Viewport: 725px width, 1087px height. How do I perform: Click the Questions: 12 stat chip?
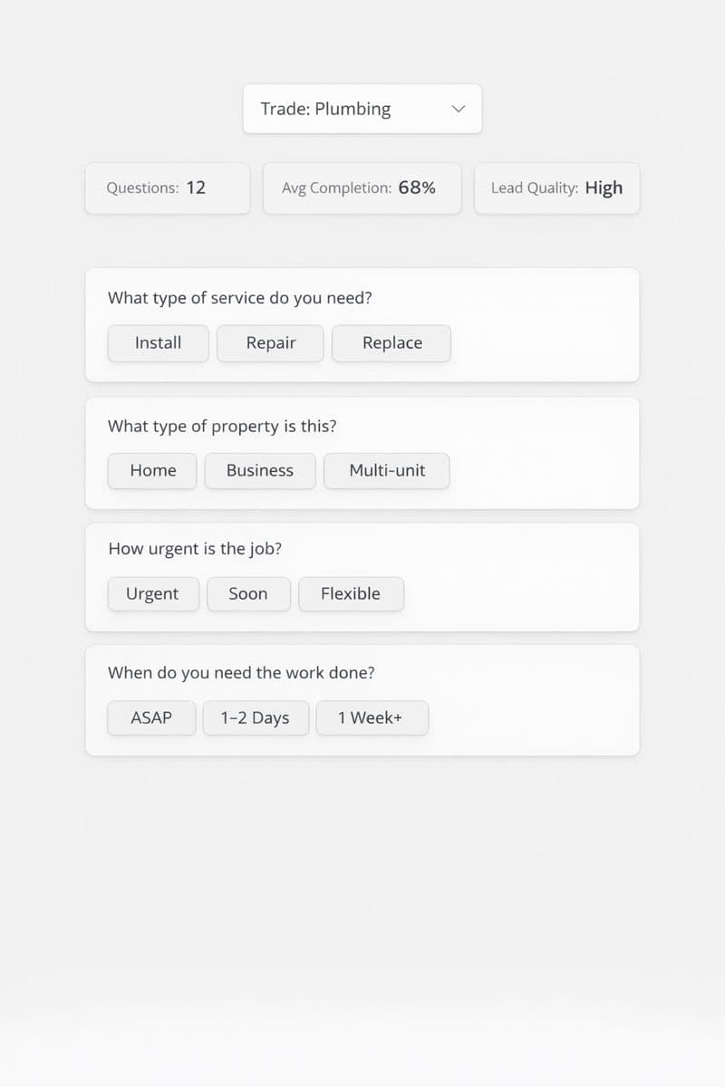[x=167, y=188]
